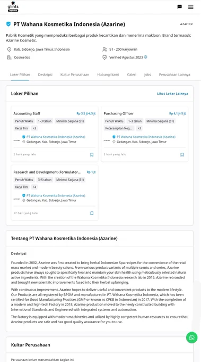This screenshot has height=362, width=201.
Task: Click the info icon beside Verified Agustus 2023
Action: point(145,57)
